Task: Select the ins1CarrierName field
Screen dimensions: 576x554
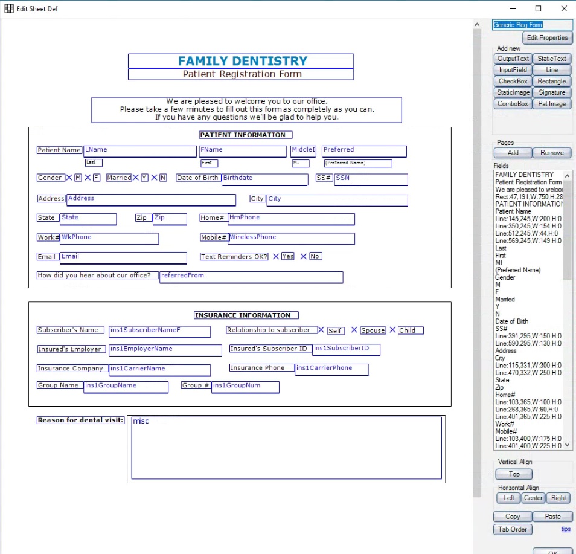Action: 160,370
